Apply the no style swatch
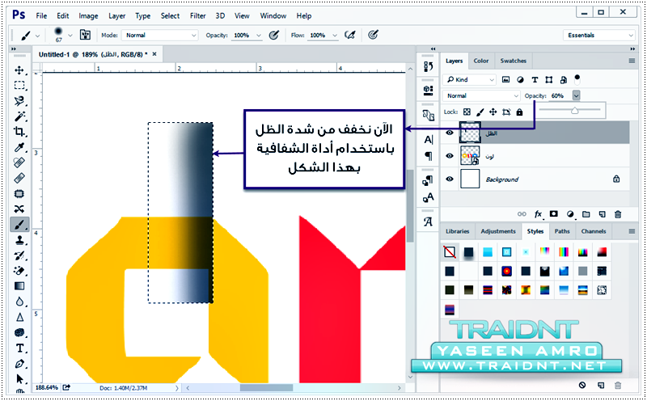Screen dimensions: 647x401 [x=450, y=251]
